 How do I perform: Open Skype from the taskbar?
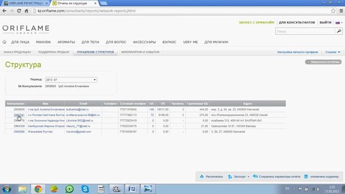85,189
